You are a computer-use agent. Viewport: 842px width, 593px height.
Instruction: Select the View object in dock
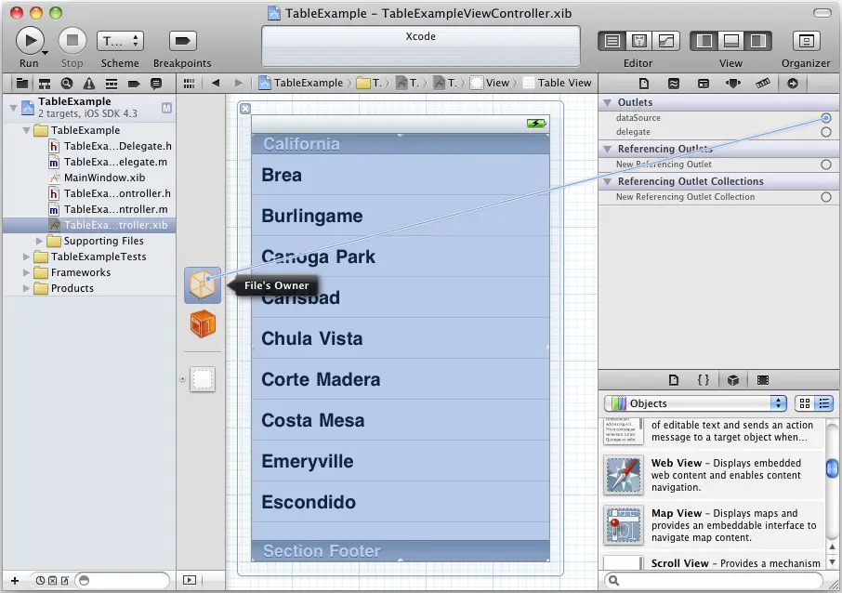pyautogui.click(x=203, y=378)
